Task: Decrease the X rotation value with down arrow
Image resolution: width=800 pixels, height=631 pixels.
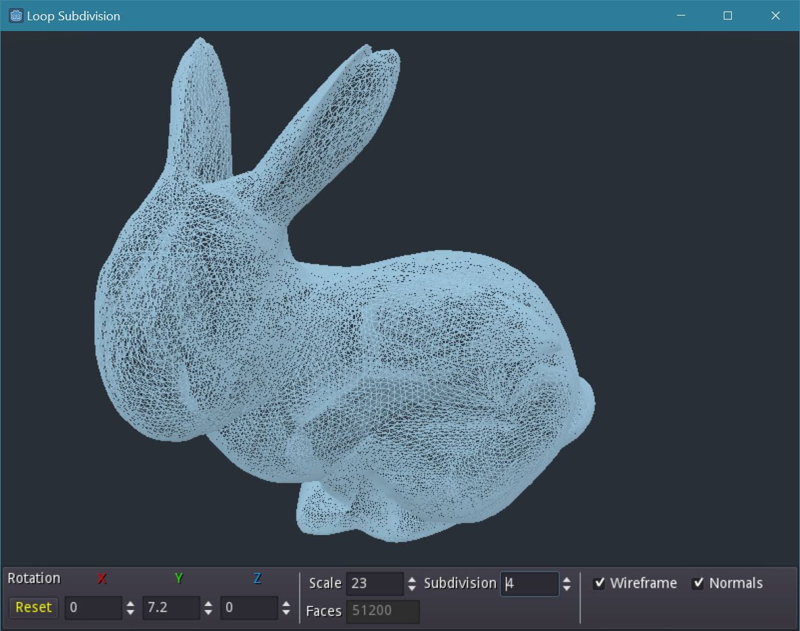Action: pyautogui.click(x=130, y=611)
